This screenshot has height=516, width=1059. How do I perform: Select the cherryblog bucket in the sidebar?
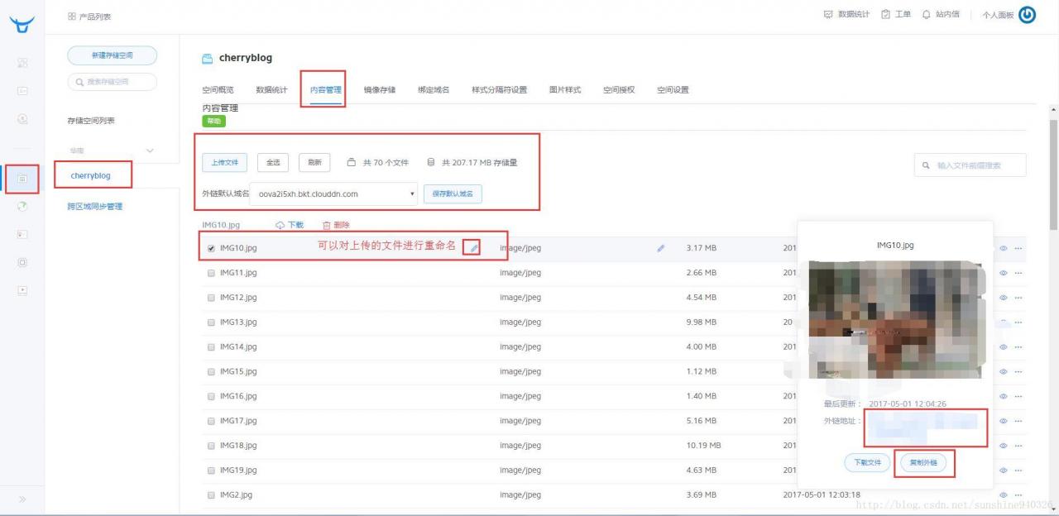pyautogui.click(x=90, y=176)
